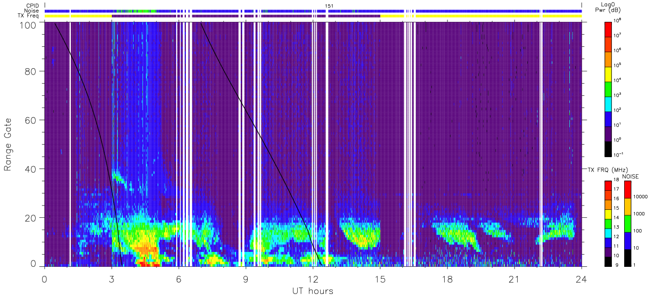The image size is (654, 302).
Task: Click the TX FRQ label 14
Action: click(x=617, y=218)
